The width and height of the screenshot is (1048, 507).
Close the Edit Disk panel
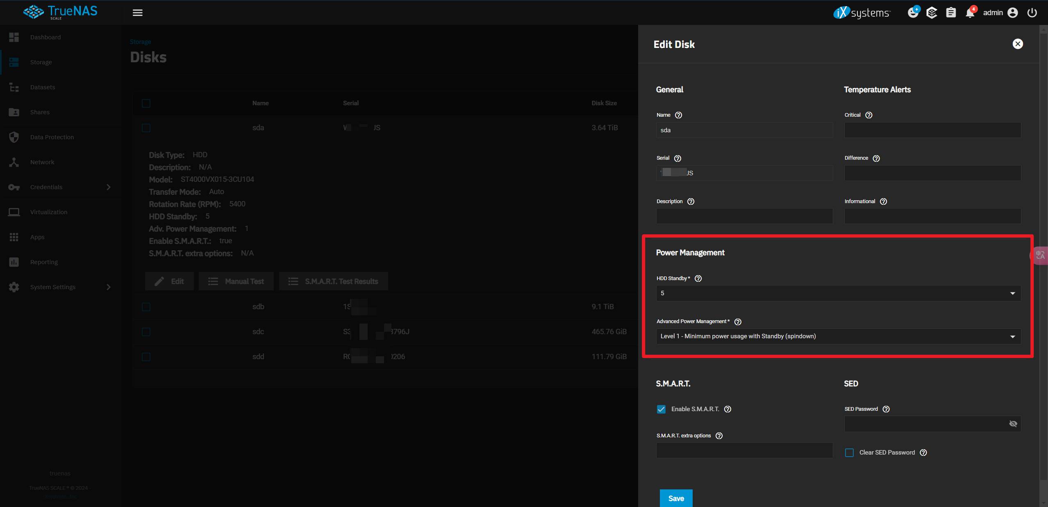[1018, 44]
